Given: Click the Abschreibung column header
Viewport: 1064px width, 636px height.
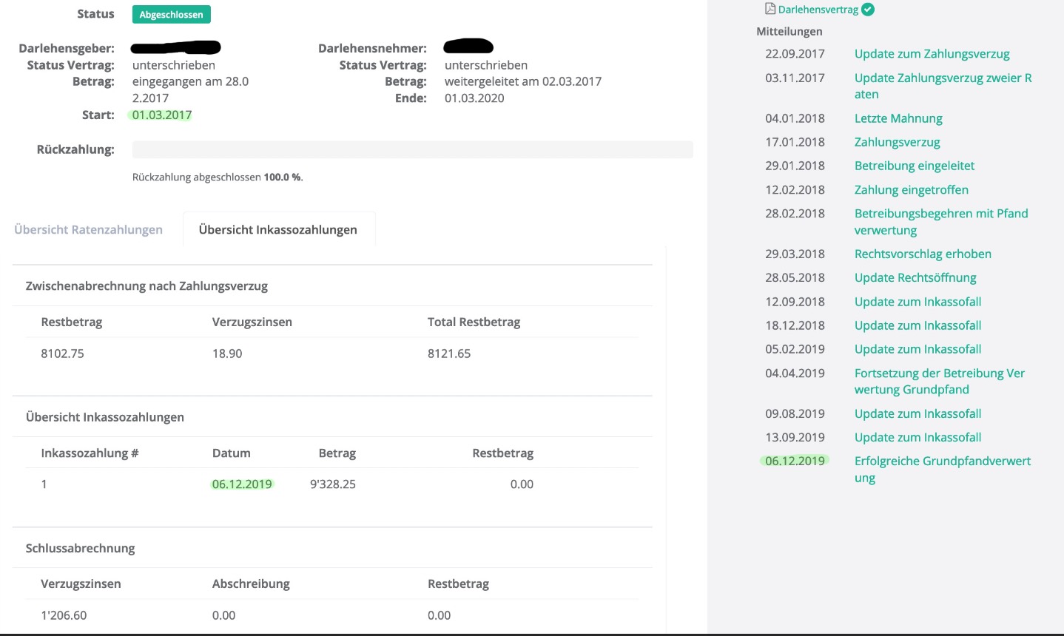Looking at the screenshot, I should pyautogui.click(x=251, y=584).
